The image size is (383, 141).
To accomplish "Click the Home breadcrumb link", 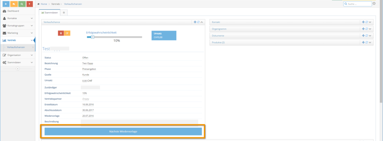I will (x=44, y=4).
